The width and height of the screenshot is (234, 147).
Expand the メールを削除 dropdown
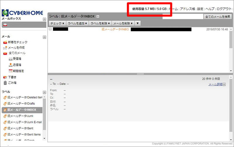click(x=123, y=23)
